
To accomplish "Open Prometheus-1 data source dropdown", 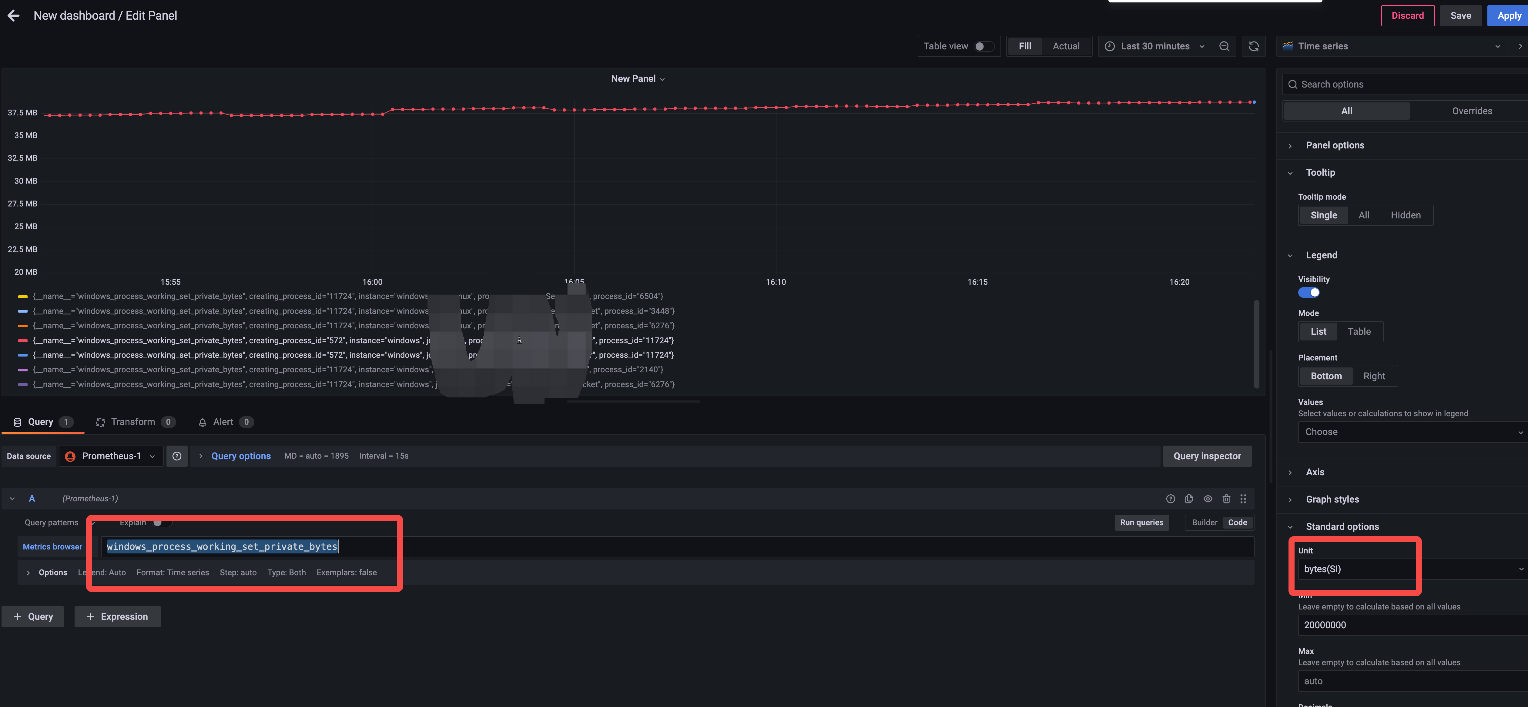I will point(111,456).
